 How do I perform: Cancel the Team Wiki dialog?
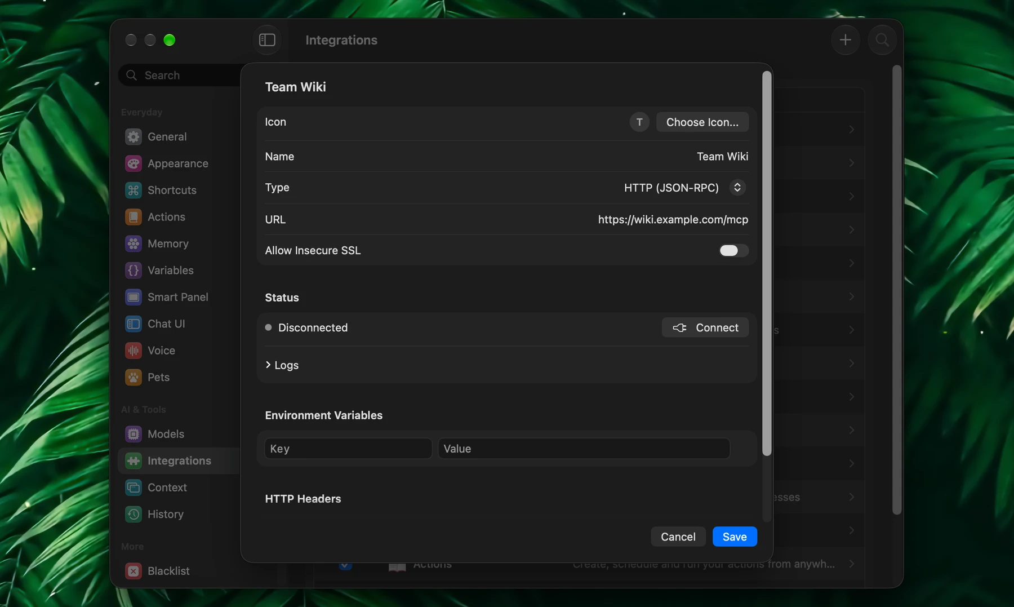(x=678, y=537)
